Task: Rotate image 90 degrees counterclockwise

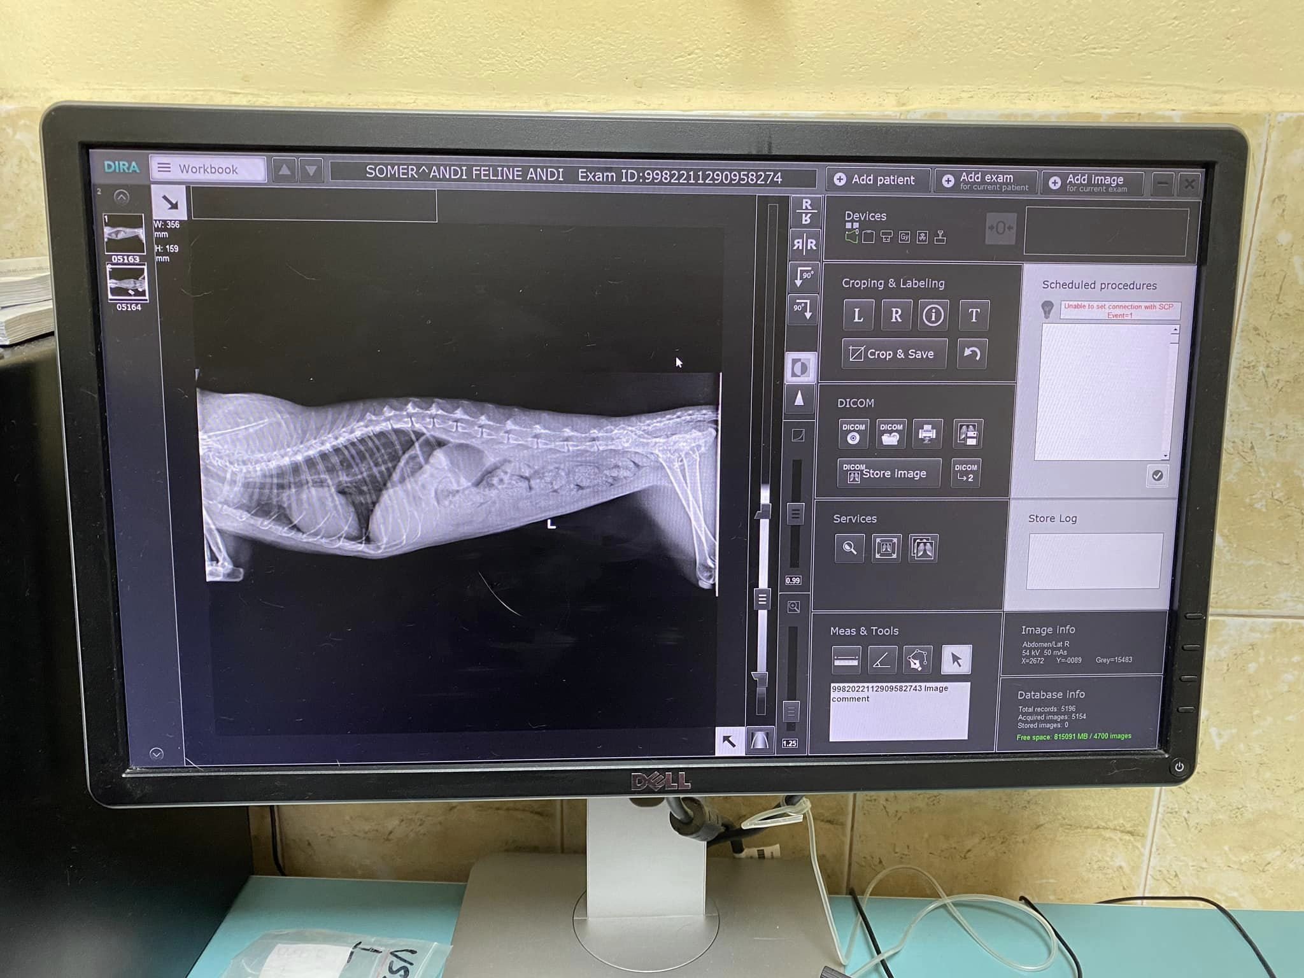Action: click(x=804, y=278)
